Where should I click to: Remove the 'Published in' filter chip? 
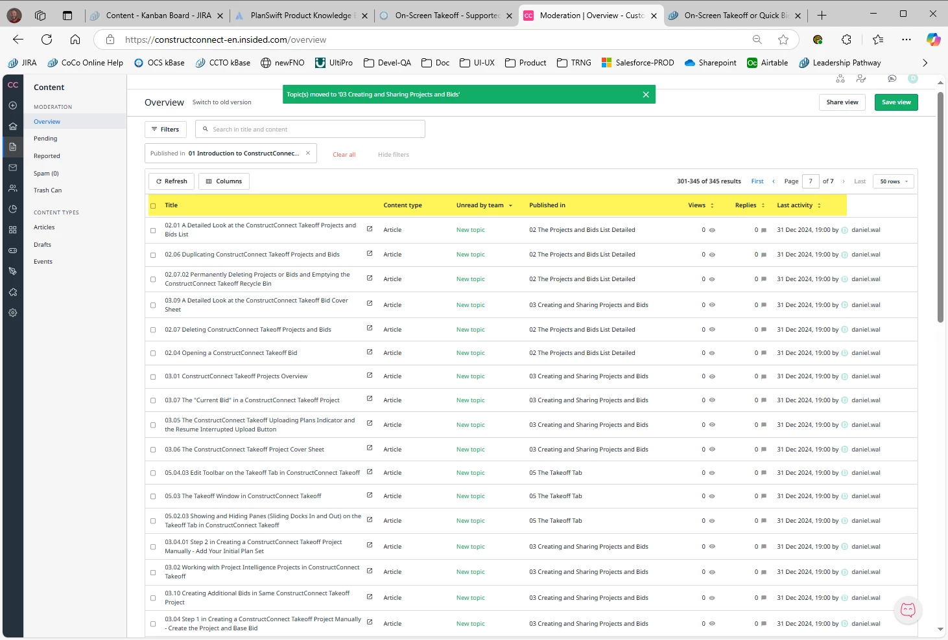pos(308,154)
